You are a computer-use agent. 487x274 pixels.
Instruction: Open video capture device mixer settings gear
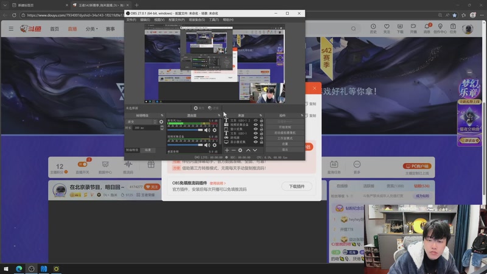coord(214,145)
